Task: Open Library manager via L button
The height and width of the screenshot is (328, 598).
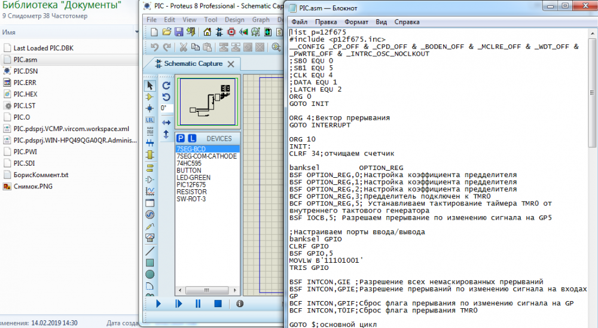Action: (192, 138)
